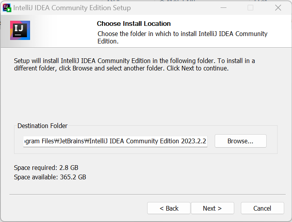Click the greyed-out maximize window button
The height and width of the screenshot is (222, 292).
pyautogui.click(x=251, y=8)
